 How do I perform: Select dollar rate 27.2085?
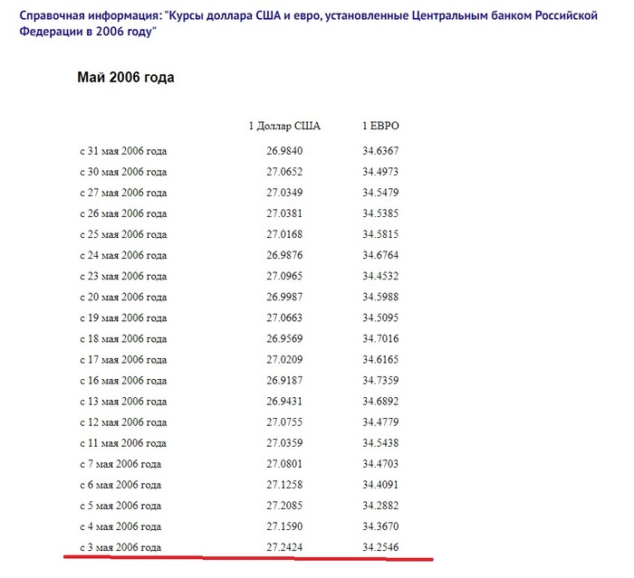click(x=284, y=507)
